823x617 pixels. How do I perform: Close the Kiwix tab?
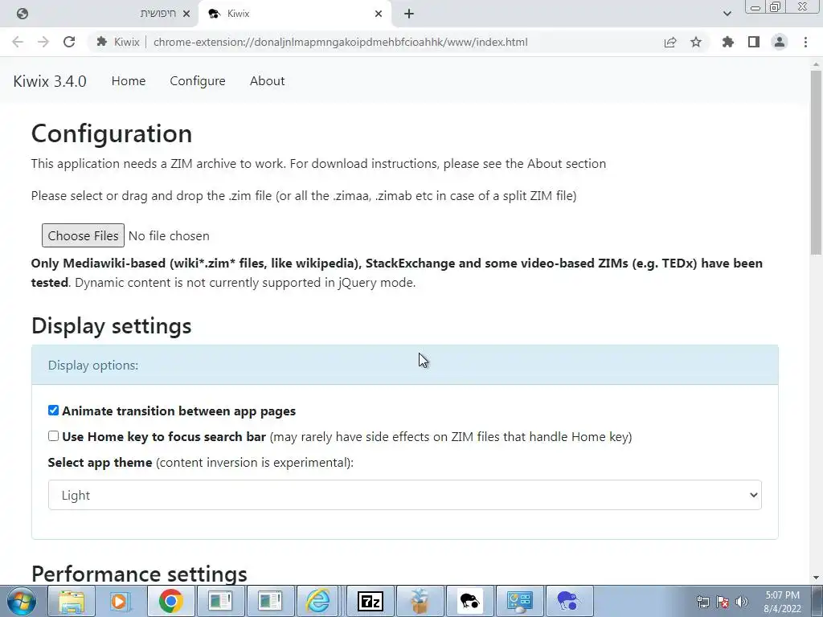379,14
